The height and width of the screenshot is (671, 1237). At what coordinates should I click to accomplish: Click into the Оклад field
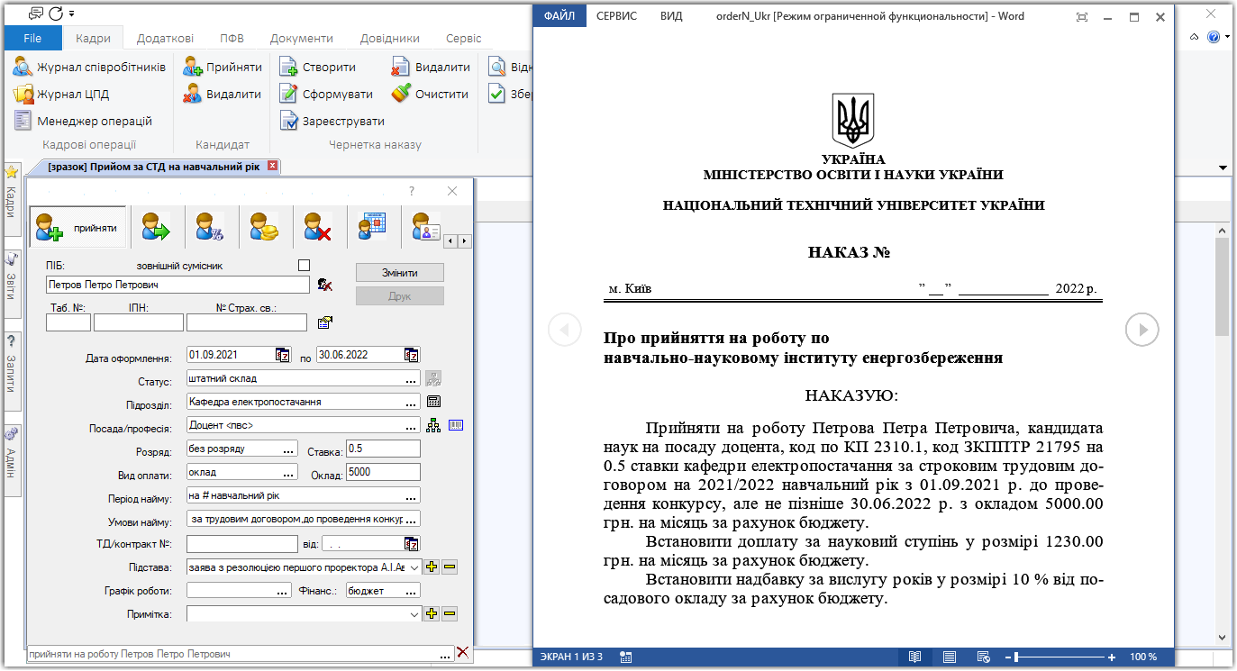tap(383, 472)
